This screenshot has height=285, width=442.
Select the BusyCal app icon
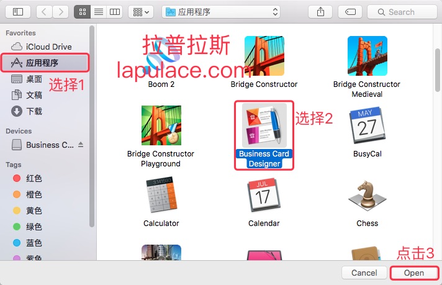click(367, 125)
